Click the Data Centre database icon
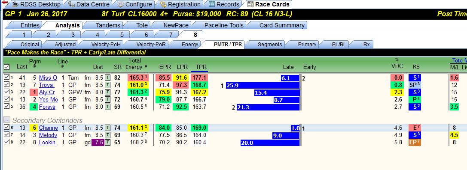 click(71, 4)
